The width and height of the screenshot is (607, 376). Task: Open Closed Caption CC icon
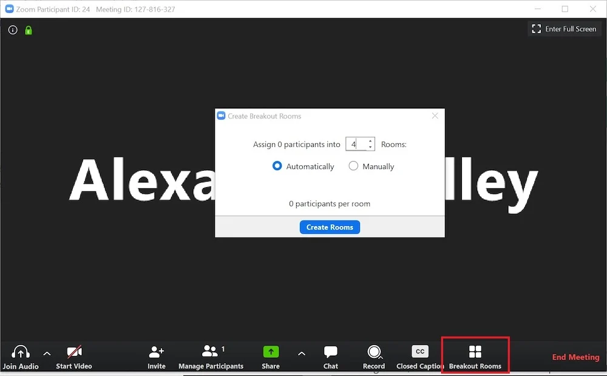tap(420, 352)
